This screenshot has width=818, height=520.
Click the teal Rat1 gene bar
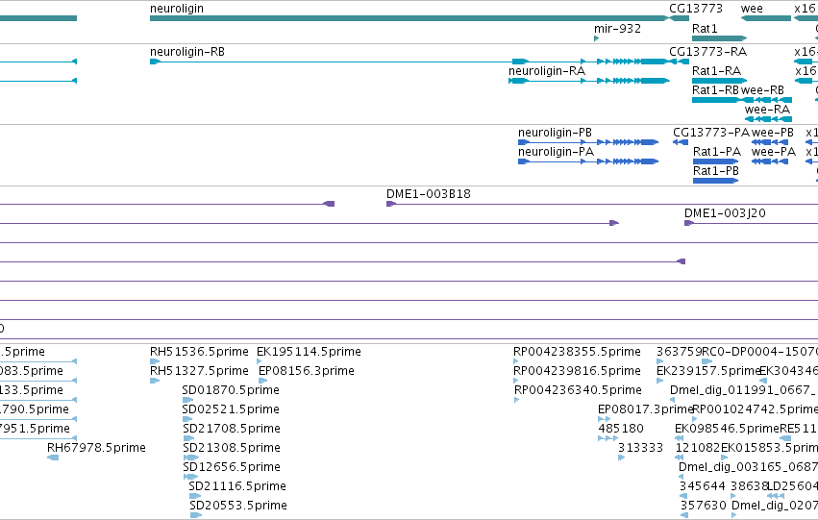(x=719, y=38)
